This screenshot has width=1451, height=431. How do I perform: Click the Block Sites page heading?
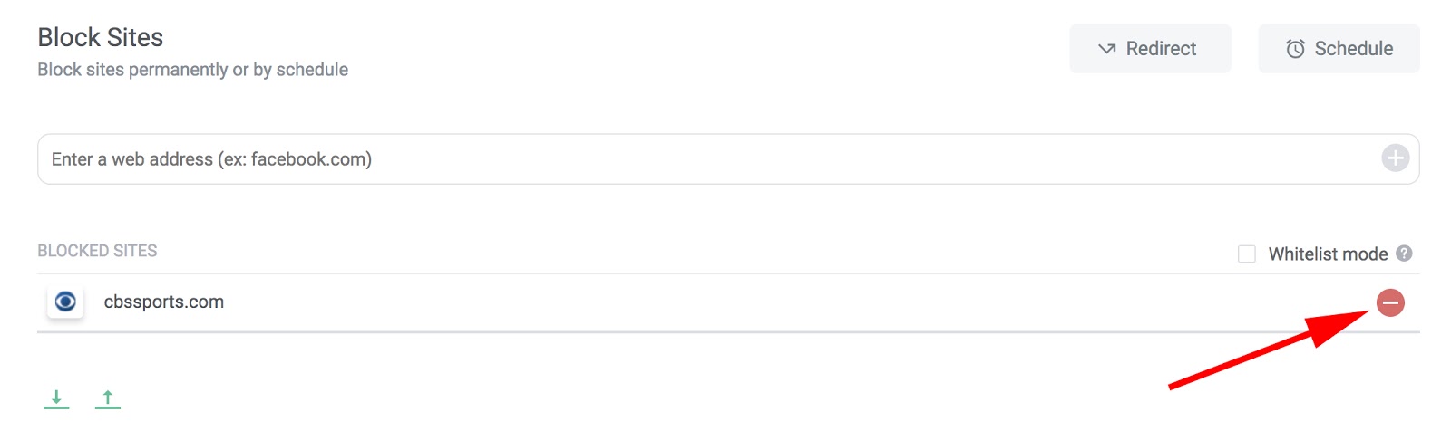click(x=101, y=37)
